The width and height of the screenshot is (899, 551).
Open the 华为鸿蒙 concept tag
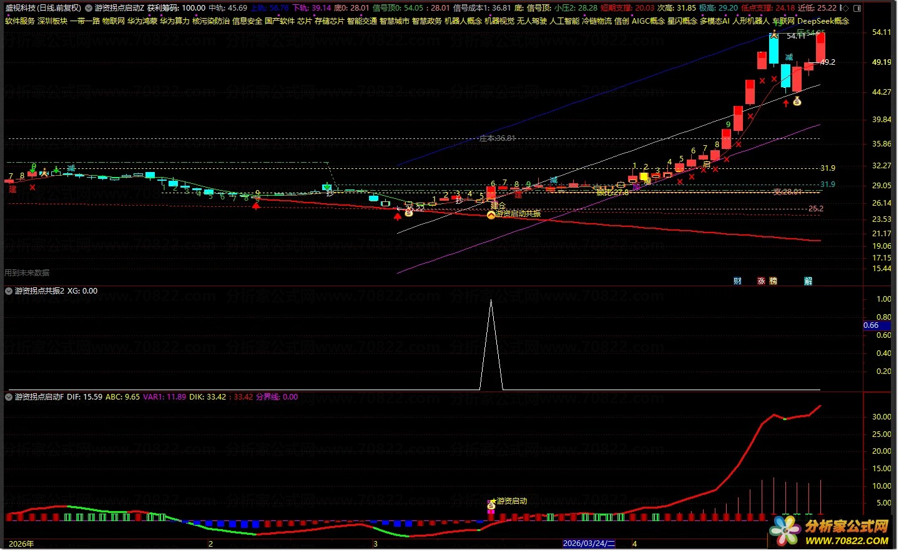(142, 21)
